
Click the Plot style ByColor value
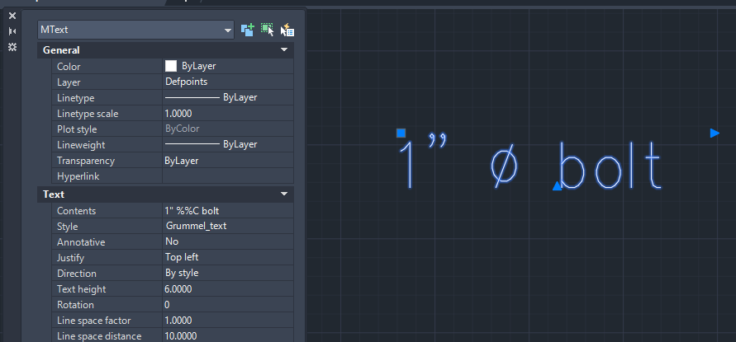[x=228, y=129]
